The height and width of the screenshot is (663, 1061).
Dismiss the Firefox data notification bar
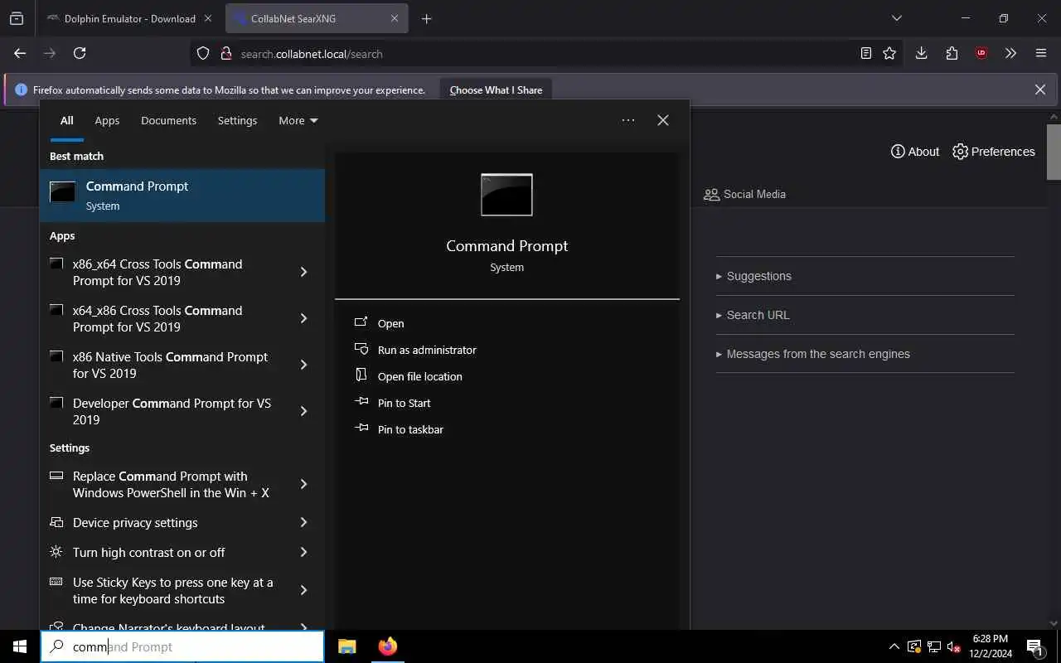[1040, 90]
